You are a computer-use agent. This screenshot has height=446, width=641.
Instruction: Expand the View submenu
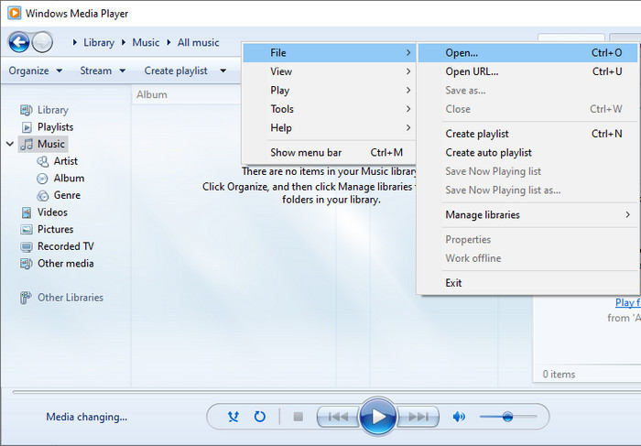[x=330, y=71]
